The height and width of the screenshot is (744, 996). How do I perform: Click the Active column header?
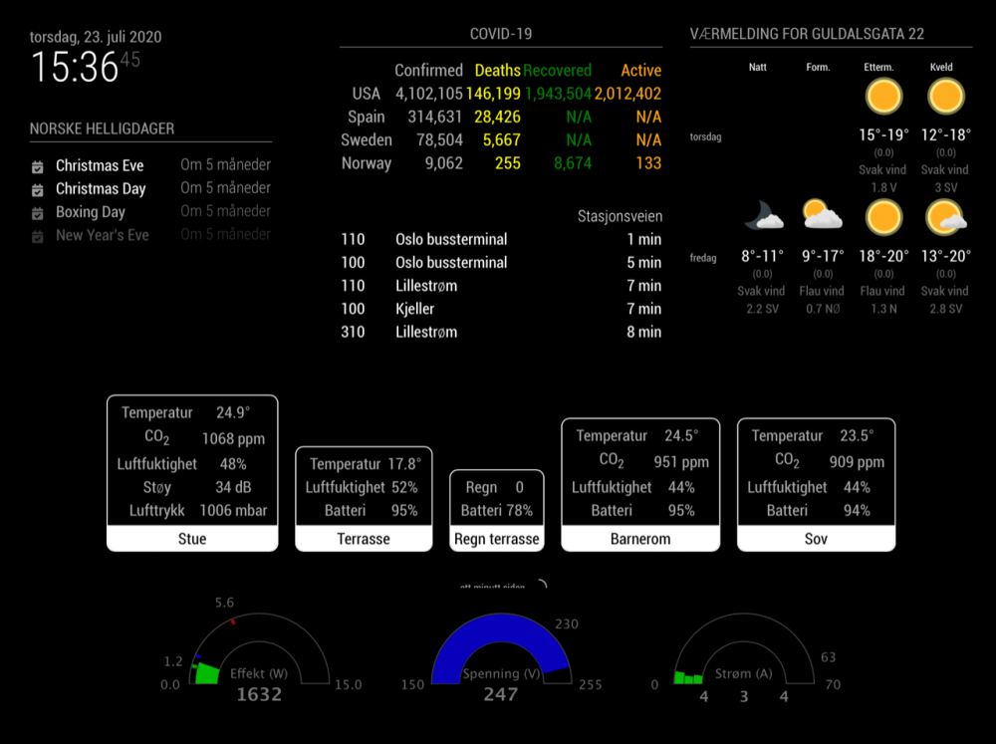coord(640,71)
